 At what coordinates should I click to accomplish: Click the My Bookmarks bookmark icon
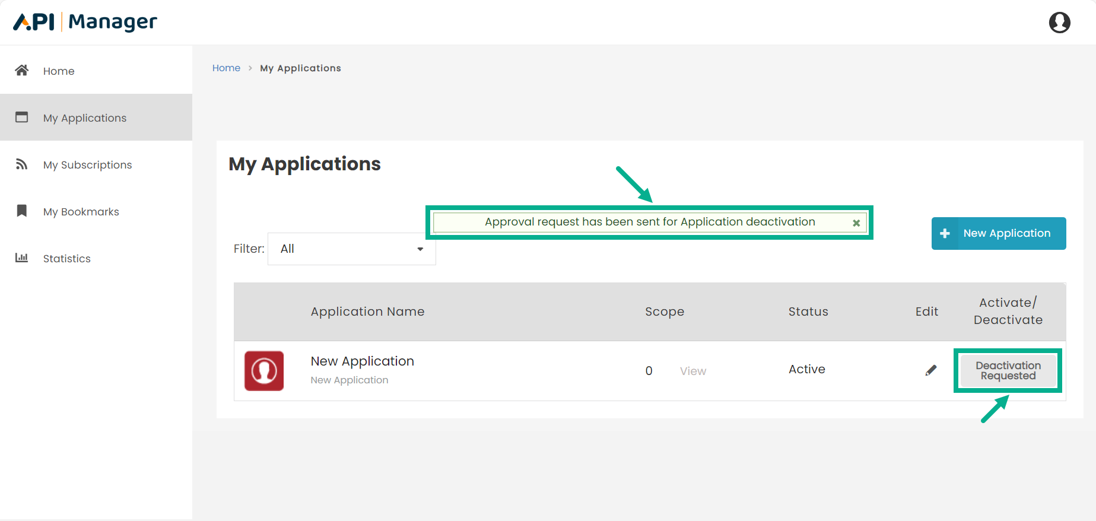pyautogui.click(x=22, y=211)
